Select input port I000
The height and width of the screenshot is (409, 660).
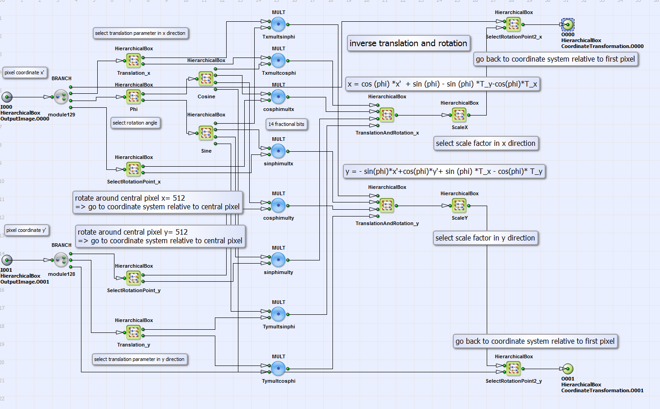coord(7,96)
